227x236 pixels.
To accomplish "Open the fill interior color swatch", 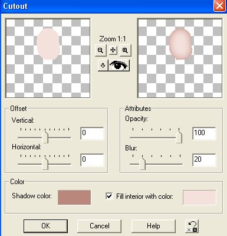I will [199, 197].
